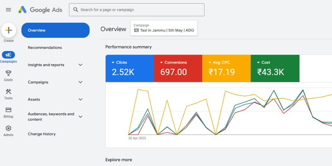This screenshot has width=332, height=166.
Task: Open the Change history page
Action: coord(42,134)
